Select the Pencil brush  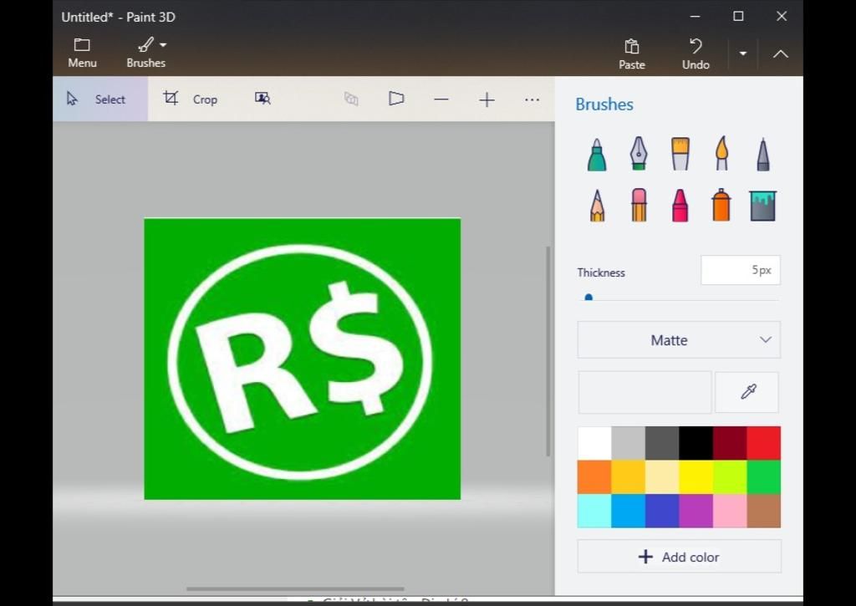(597, 206)
